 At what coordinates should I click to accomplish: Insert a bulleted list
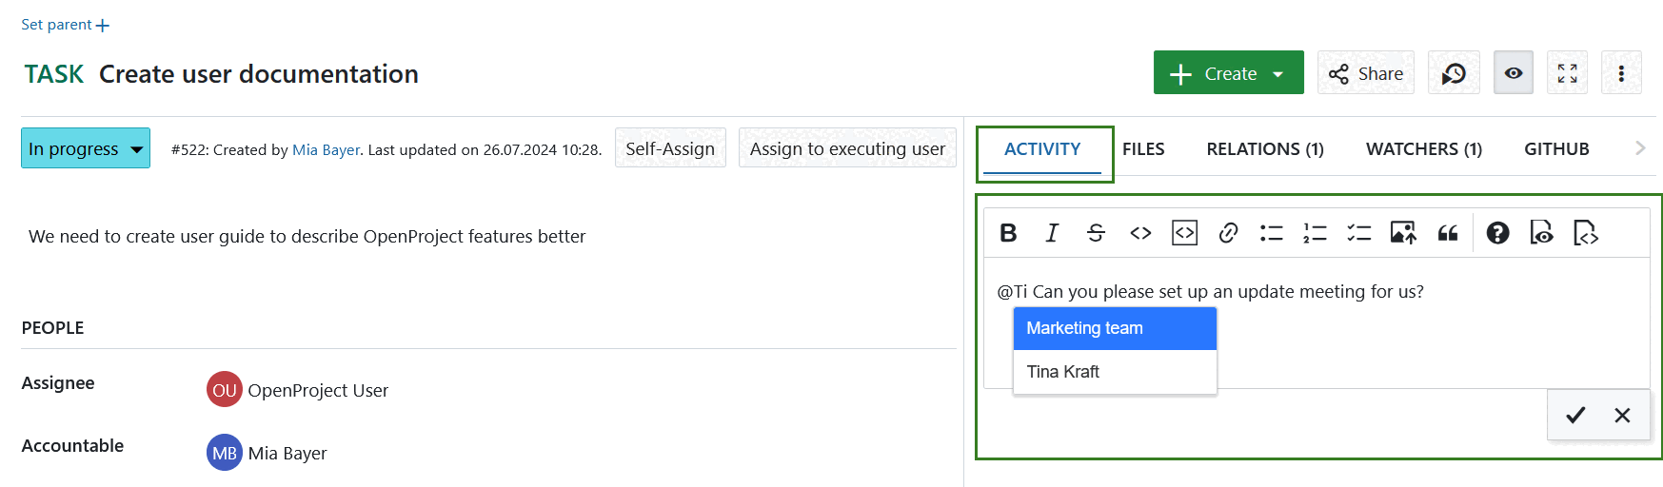(1272, 233)
